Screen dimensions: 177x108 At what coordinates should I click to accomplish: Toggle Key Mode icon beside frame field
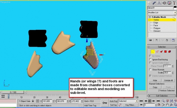click(141, 105)
